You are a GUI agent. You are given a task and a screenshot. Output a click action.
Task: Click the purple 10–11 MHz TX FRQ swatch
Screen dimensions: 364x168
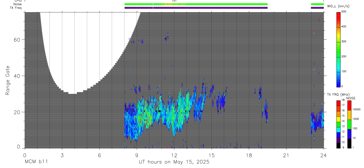pos(339,140)
